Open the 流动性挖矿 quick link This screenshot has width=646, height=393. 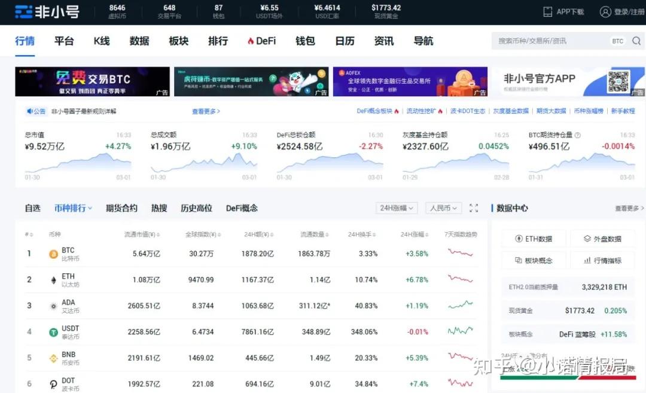click(x=424, y=111)
